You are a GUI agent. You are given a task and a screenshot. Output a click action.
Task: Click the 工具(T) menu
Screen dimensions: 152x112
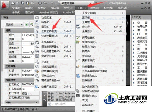coord(81,8)
